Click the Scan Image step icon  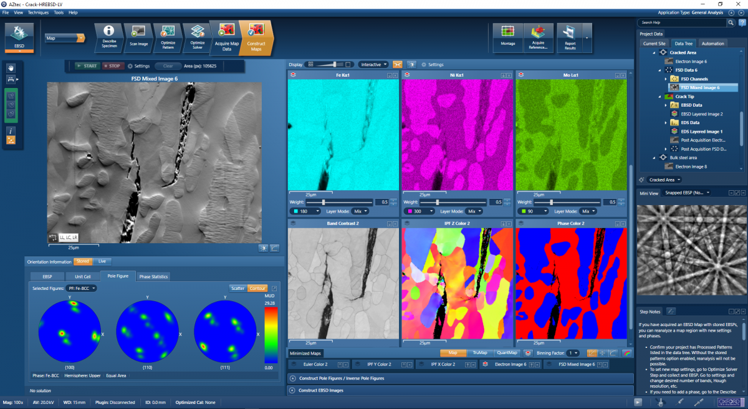coord(138,36)
